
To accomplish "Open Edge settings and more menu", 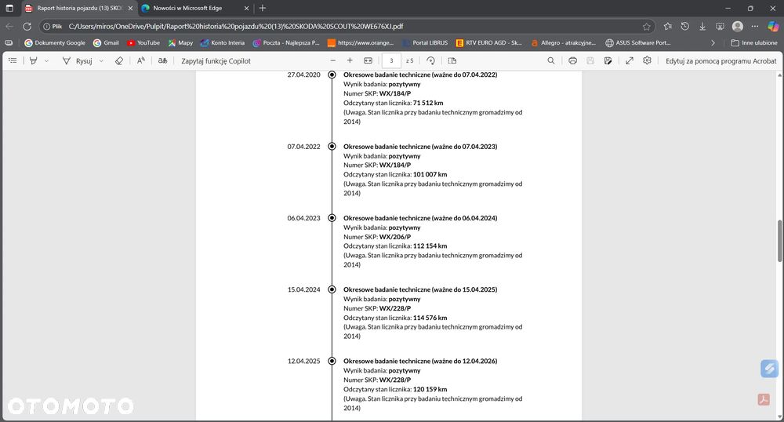I will click(755, 27).
